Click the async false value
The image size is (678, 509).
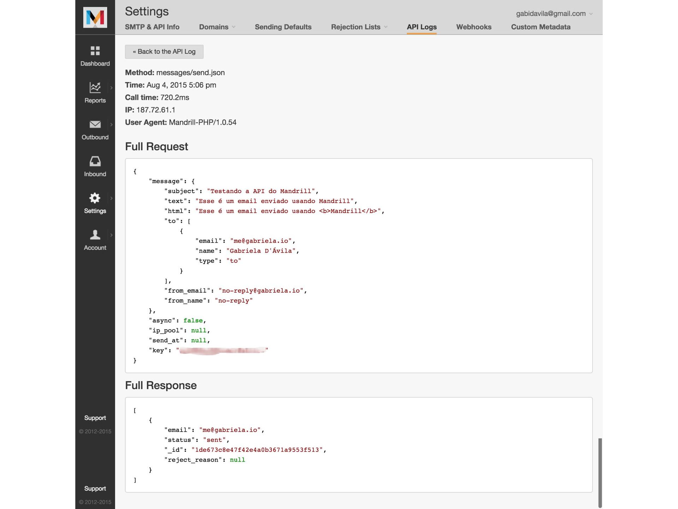click(193, 321)
